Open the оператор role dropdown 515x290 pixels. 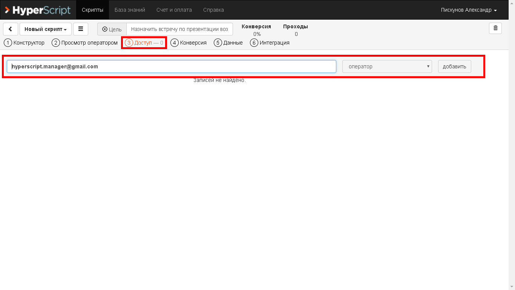(387, 66)
